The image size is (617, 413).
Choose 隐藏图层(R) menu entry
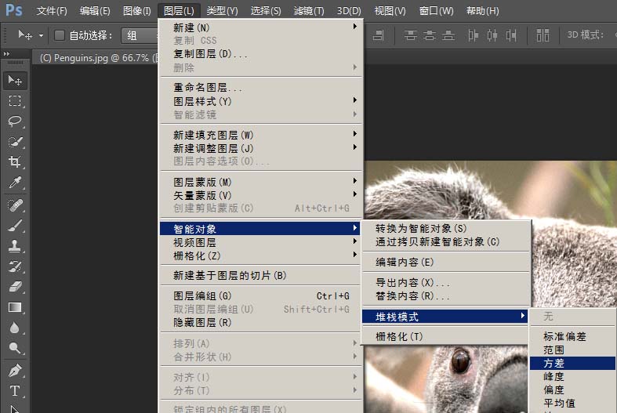click(x=261, y=322)
